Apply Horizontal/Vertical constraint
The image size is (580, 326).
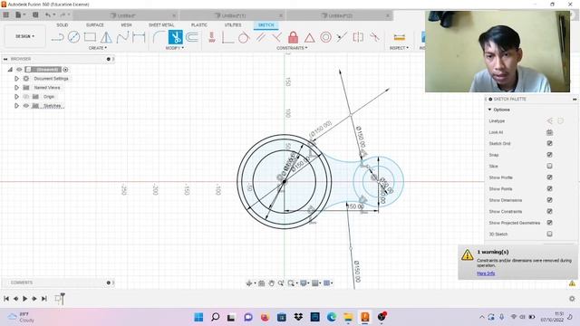211,37
